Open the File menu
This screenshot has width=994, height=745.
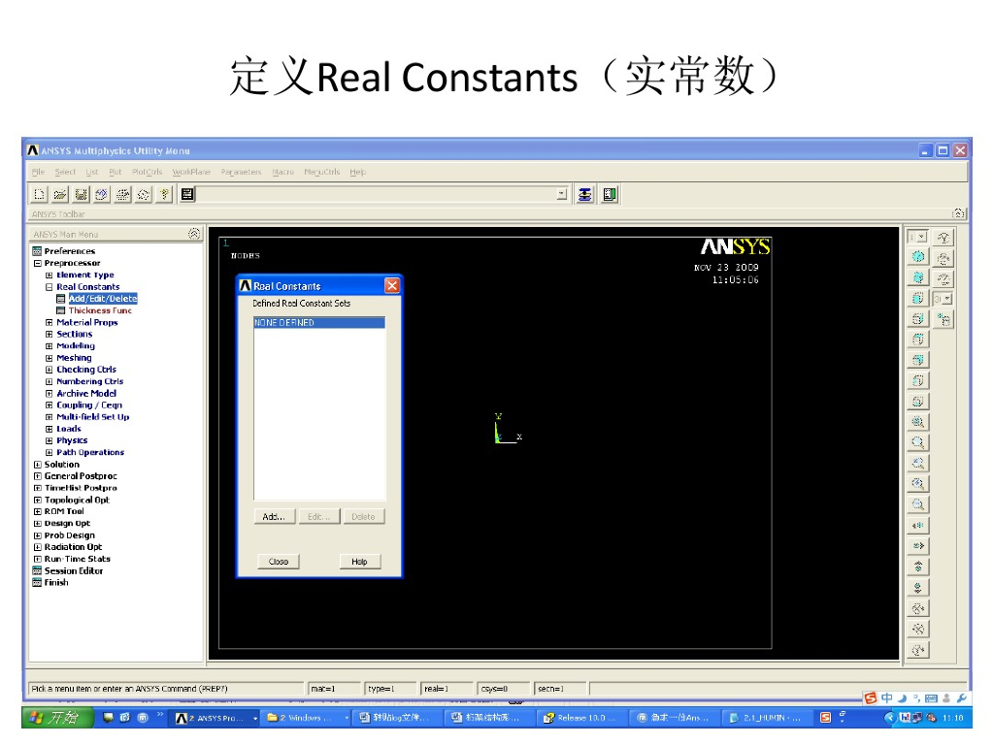[x=38, y=172]
